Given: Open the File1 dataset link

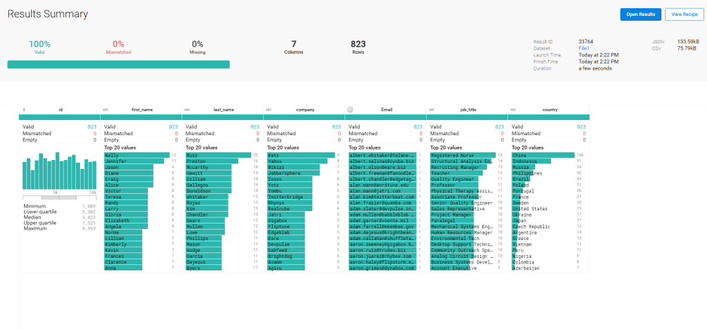Looking at the screenshot, I should pos(584,48).
